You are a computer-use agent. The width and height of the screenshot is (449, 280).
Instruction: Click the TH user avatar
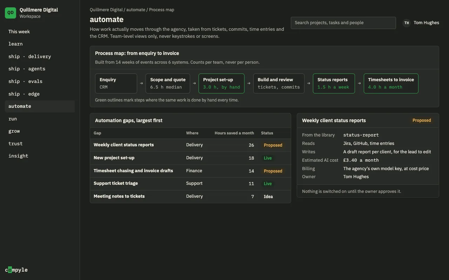pos(407,23)
